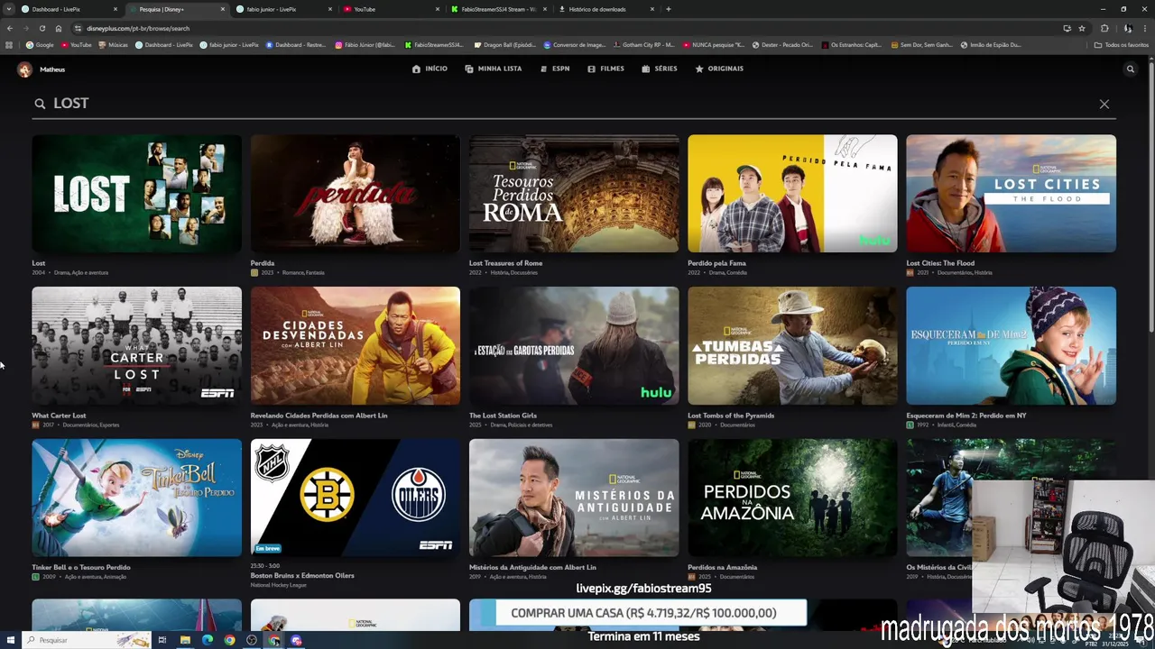Viewport: 1155px width, 649px height.
Task: Open the Tumbas Perdidas thumbnail
Action: click(x=792, y=346)
